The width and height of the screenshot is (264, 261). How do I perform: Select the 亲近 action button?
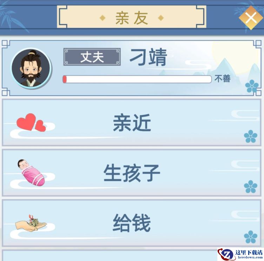coord(132,122)
